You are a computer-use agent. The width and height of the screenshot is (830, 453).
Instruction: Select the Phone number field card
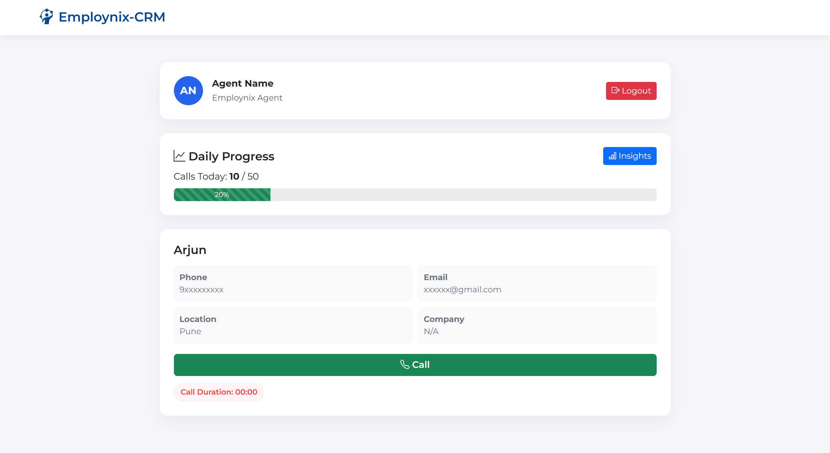tap(293, 283)
